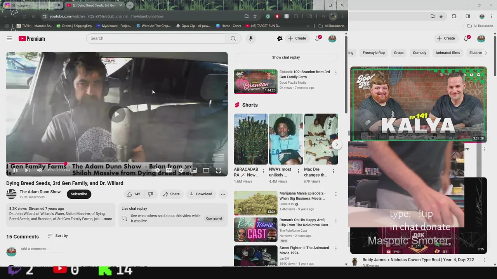The height and width of the screenshot is (279, 497).
Task: Select Freestyle Rap chip in back window
Action: 374,53
